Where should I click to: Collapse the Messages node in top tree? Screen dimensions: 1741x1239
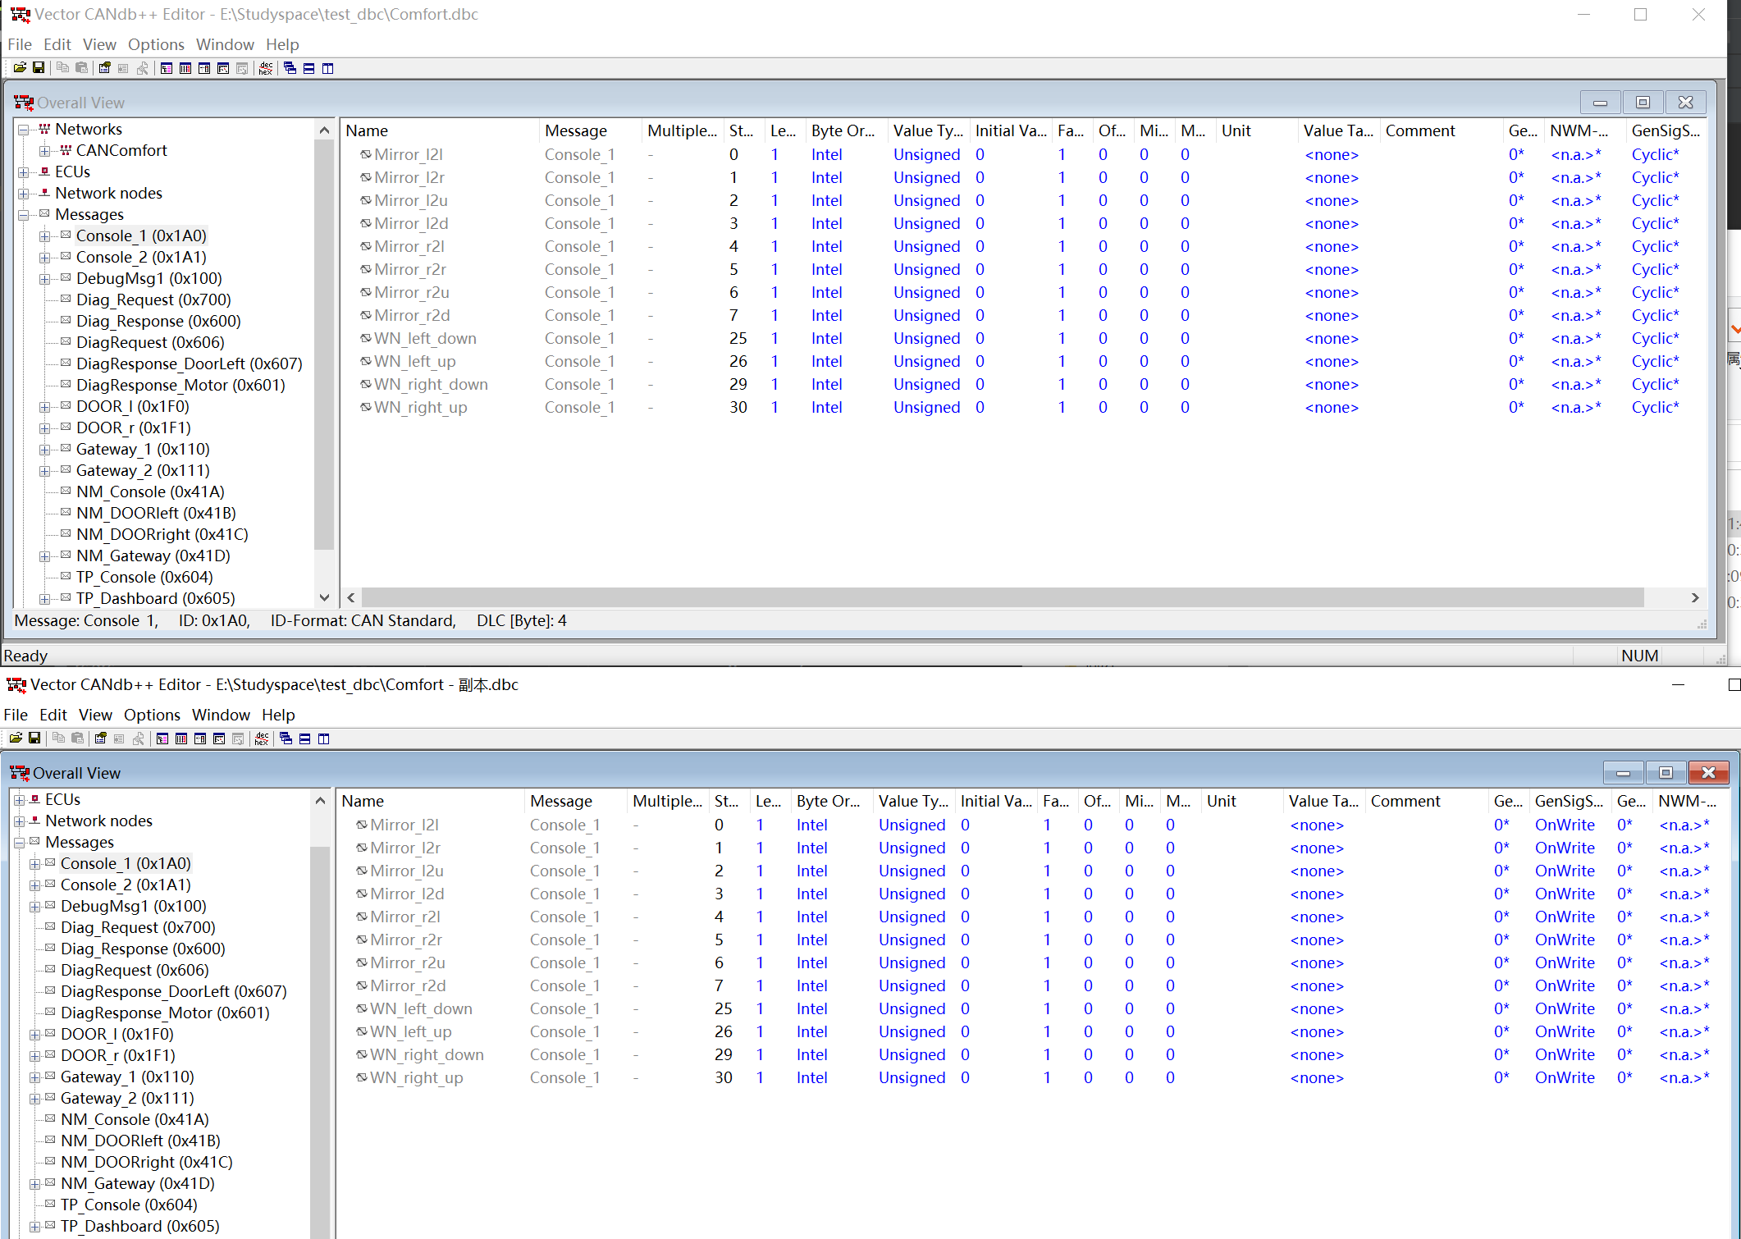point(24,215)
